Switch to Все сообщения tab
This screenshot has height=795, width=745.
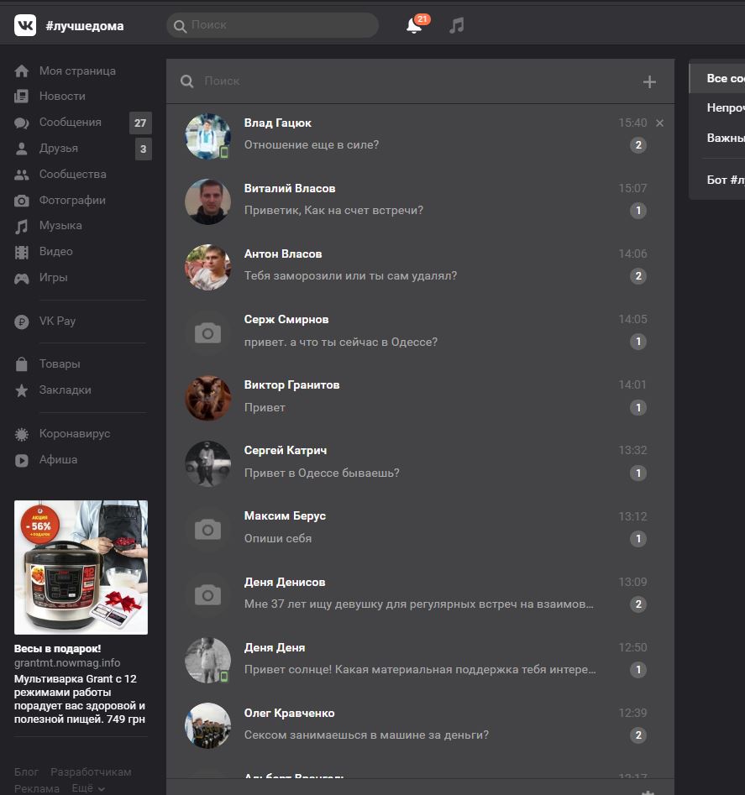[x=724, y=78]
